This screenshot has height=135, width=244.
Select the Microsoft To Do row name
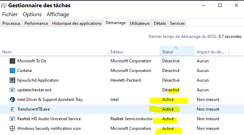pos(32,61)
